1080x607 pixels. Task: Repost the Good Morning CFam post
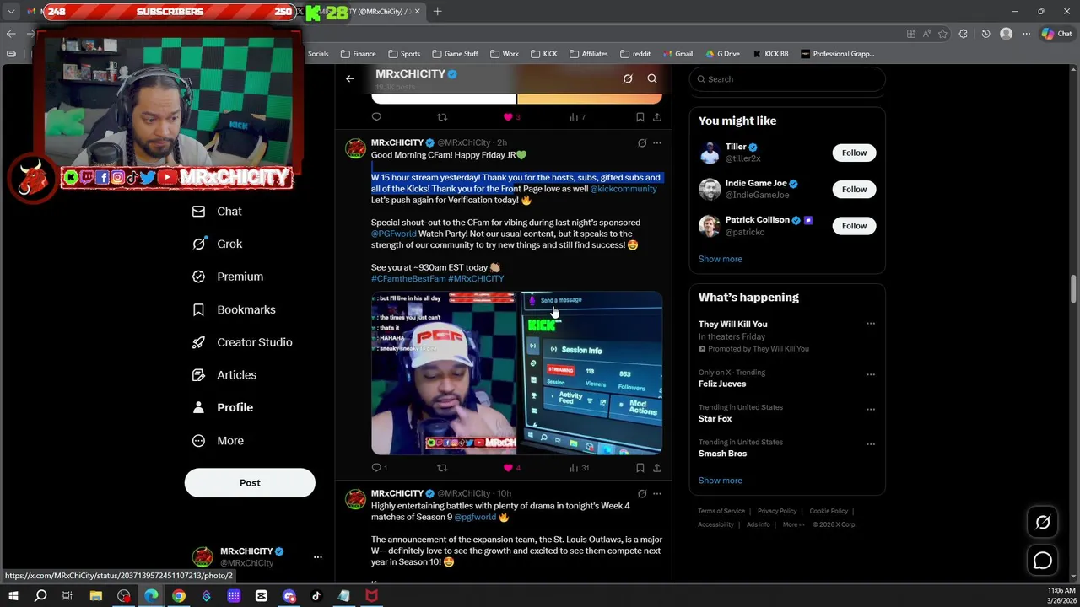tap(442, 467)
